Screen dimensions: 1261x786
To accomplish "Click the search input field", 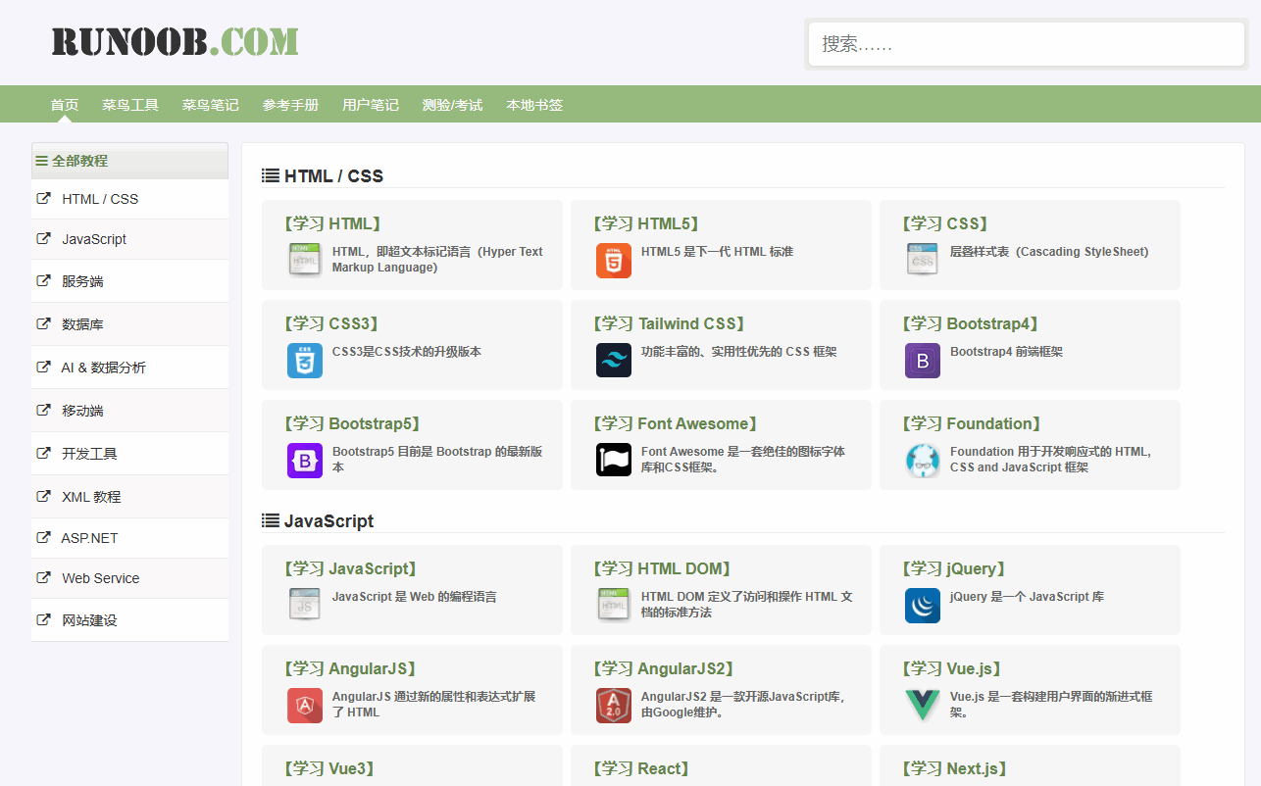I will (1025, 44).
